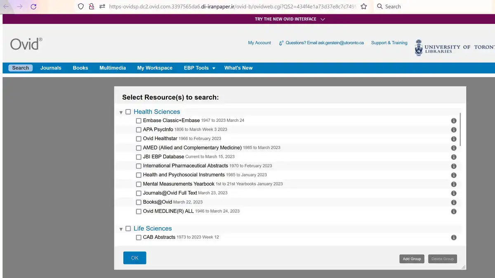The image size is (495, 278).
Task: Check Journals@Ovid Full Text
Action: (139, 194)
